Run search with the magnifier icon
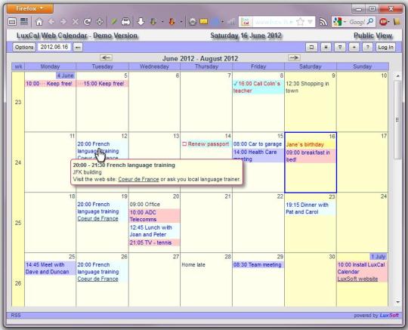 (x=370, y=22)
